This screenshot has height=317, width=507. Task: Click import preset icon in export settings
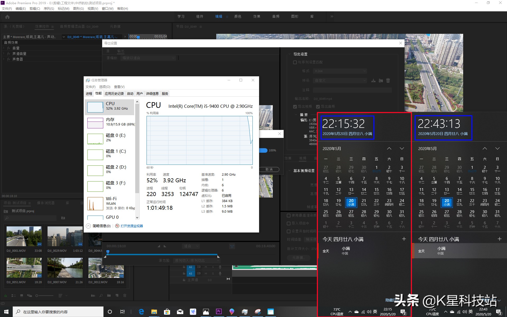click(x=381, y=81)
